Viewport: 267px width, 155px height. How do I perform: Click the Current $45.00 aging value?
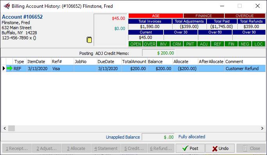click(146, 37)
